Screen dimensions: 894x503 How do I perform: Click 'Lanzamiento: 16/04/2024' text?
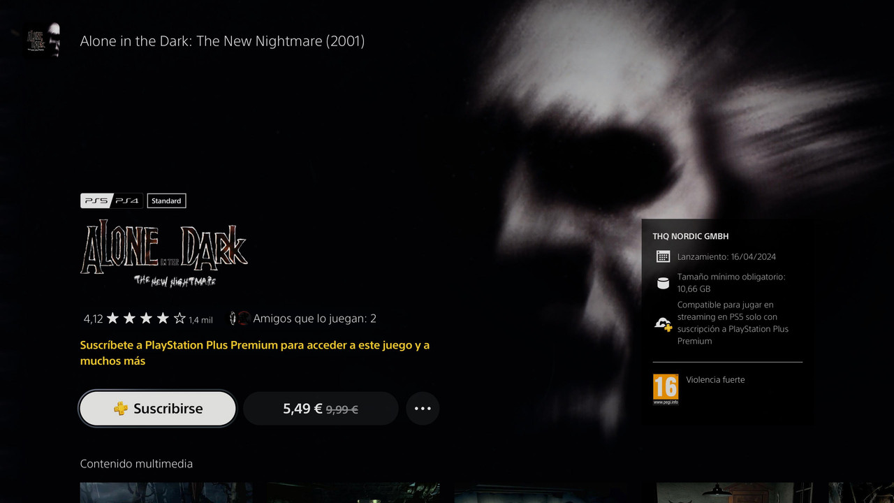726,257
